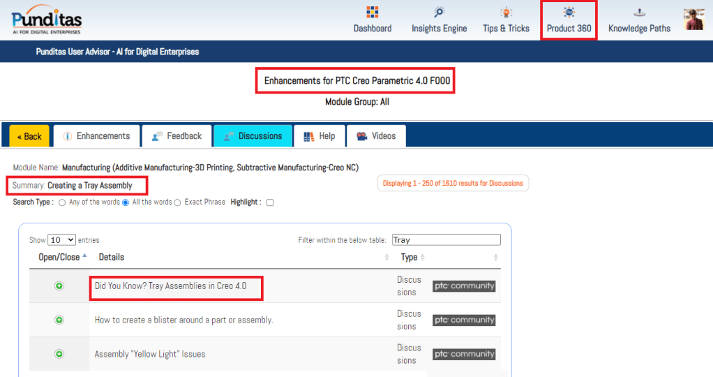The height and width of the screenshot is (377, 713).
Task: Open Knowledge Paths icon
Action: (x=639, y=13)
